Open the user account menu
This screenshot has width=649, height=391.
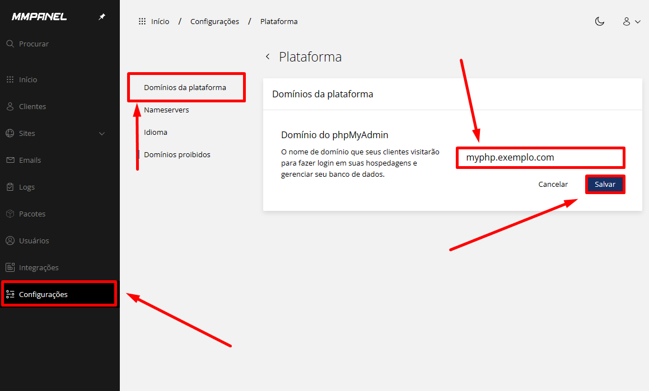point(631,21)
